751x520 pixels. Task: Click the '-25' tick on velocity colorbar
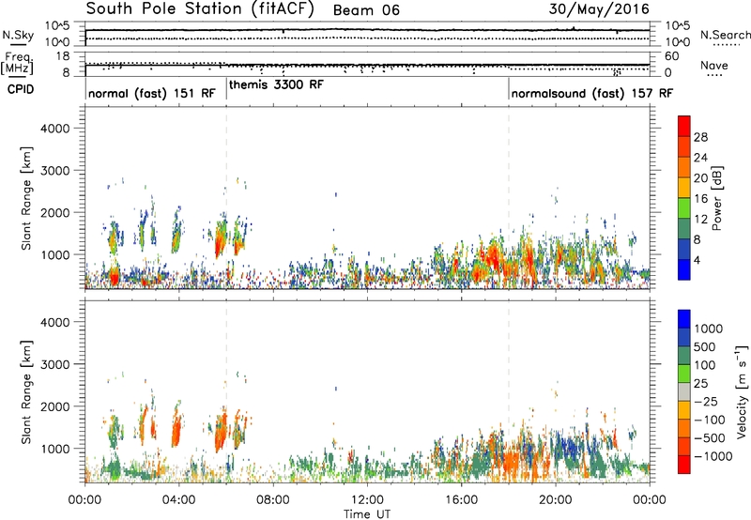tap(706, 401)
